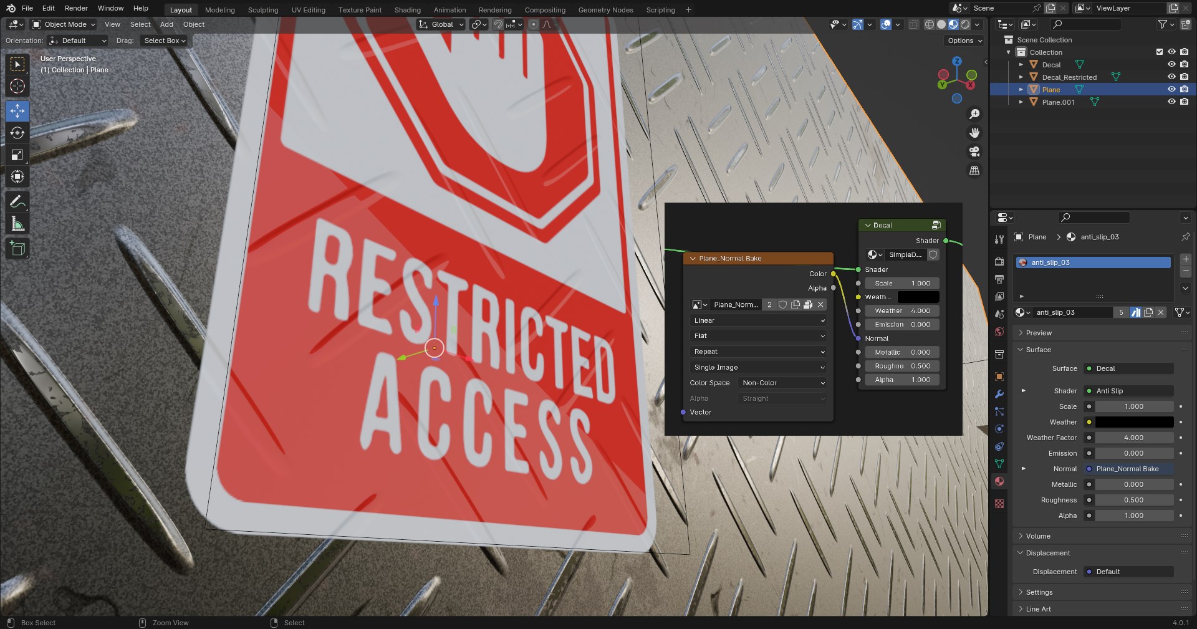Activate the Annotate tool
The height and width of the screenshot is (629, 1197).
[x=17, y=201]
